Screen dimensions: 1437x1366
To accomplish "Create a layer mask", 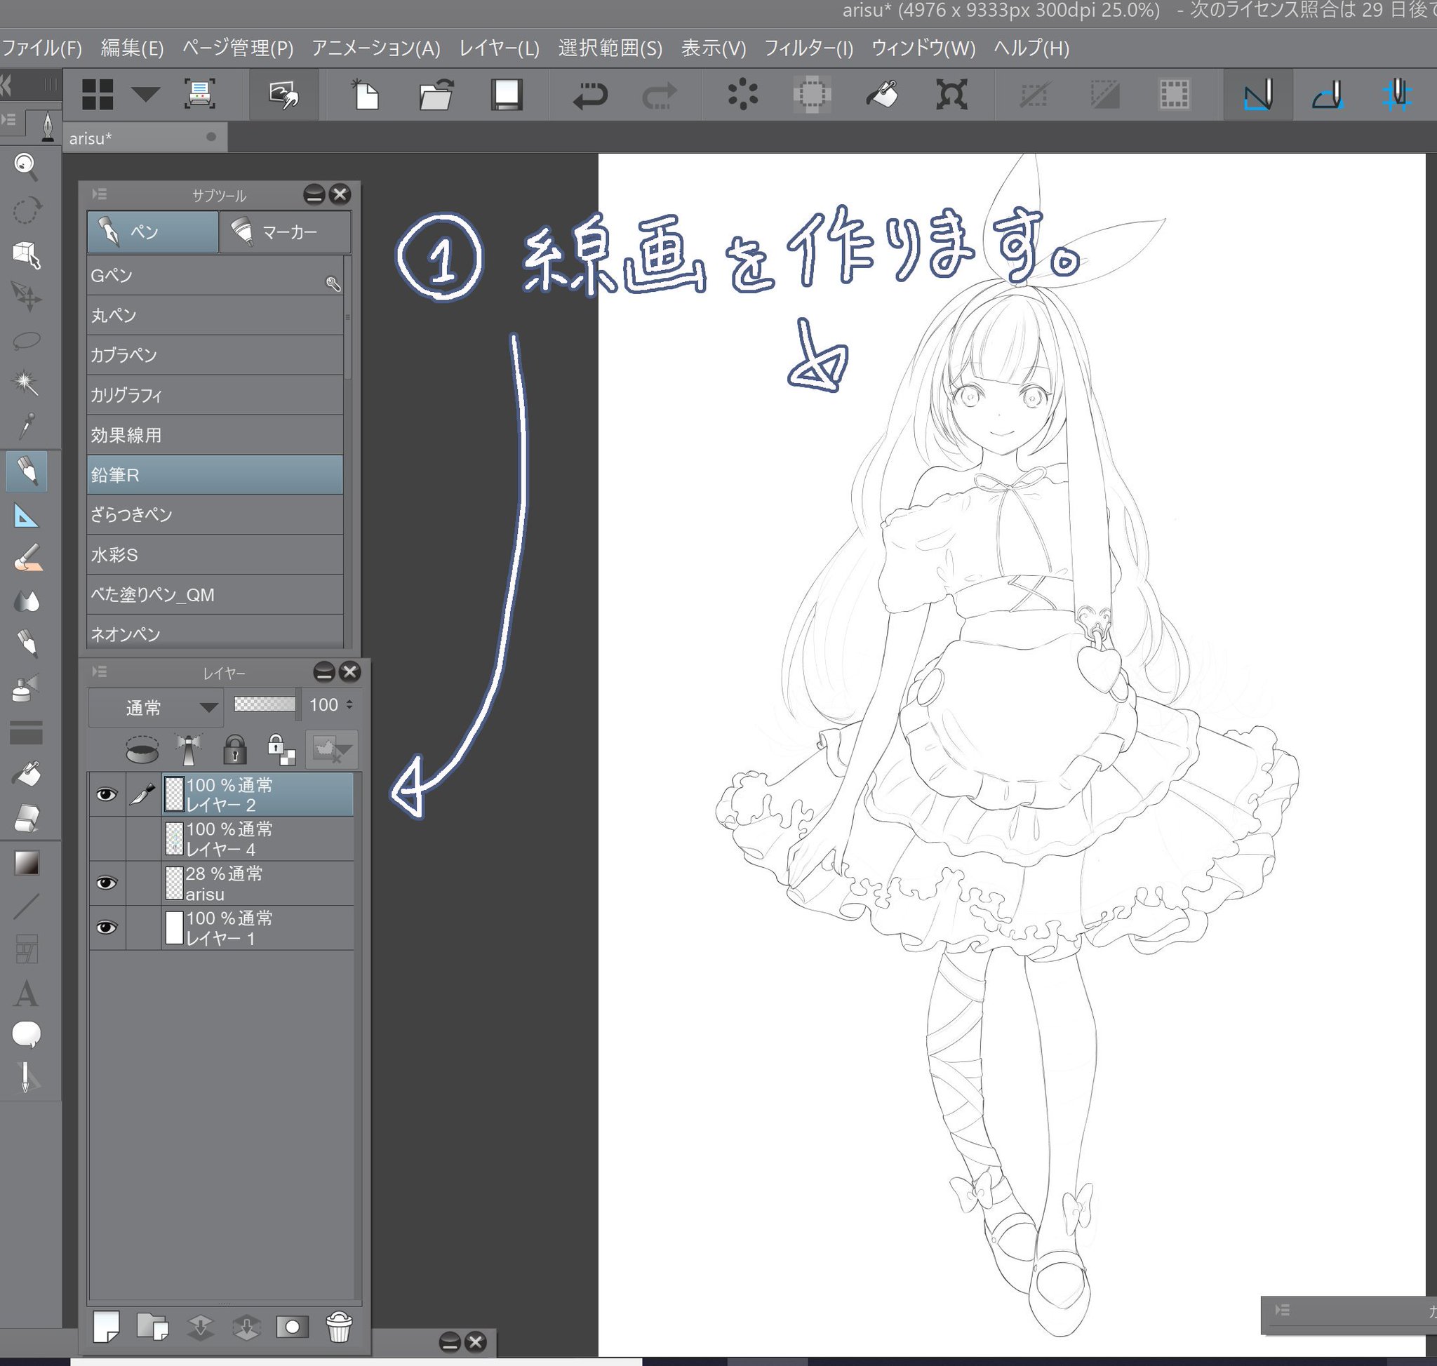I will point(292,1327).
